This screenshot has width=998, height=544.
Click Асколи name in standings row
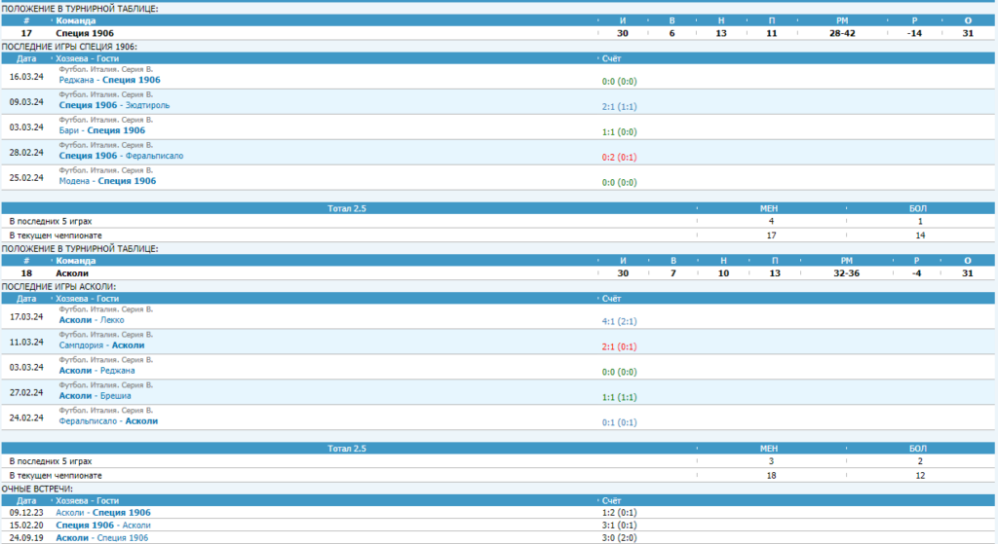[72, 273]
